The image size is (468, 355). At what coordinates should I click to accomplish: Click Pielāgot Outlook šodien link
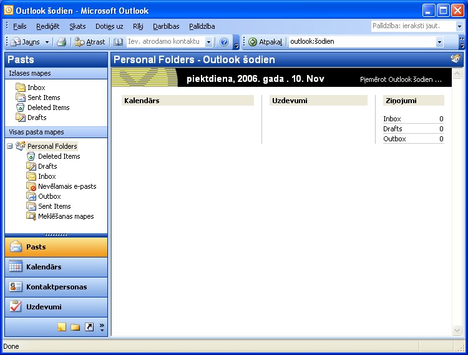click(x=401, y=79)
